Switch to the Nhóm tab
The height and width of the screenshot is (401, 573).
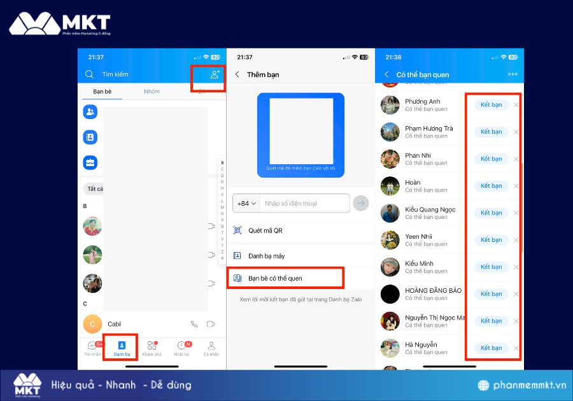152,91
